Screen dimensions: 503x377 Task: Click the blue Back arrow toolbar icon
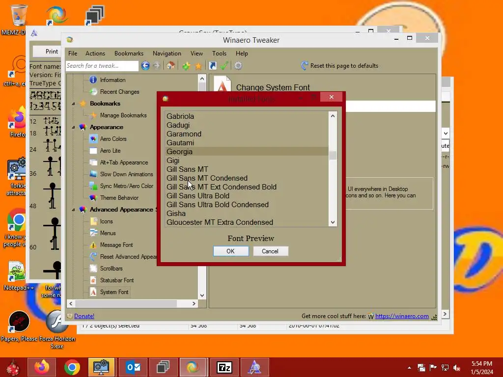pos(145,66)
